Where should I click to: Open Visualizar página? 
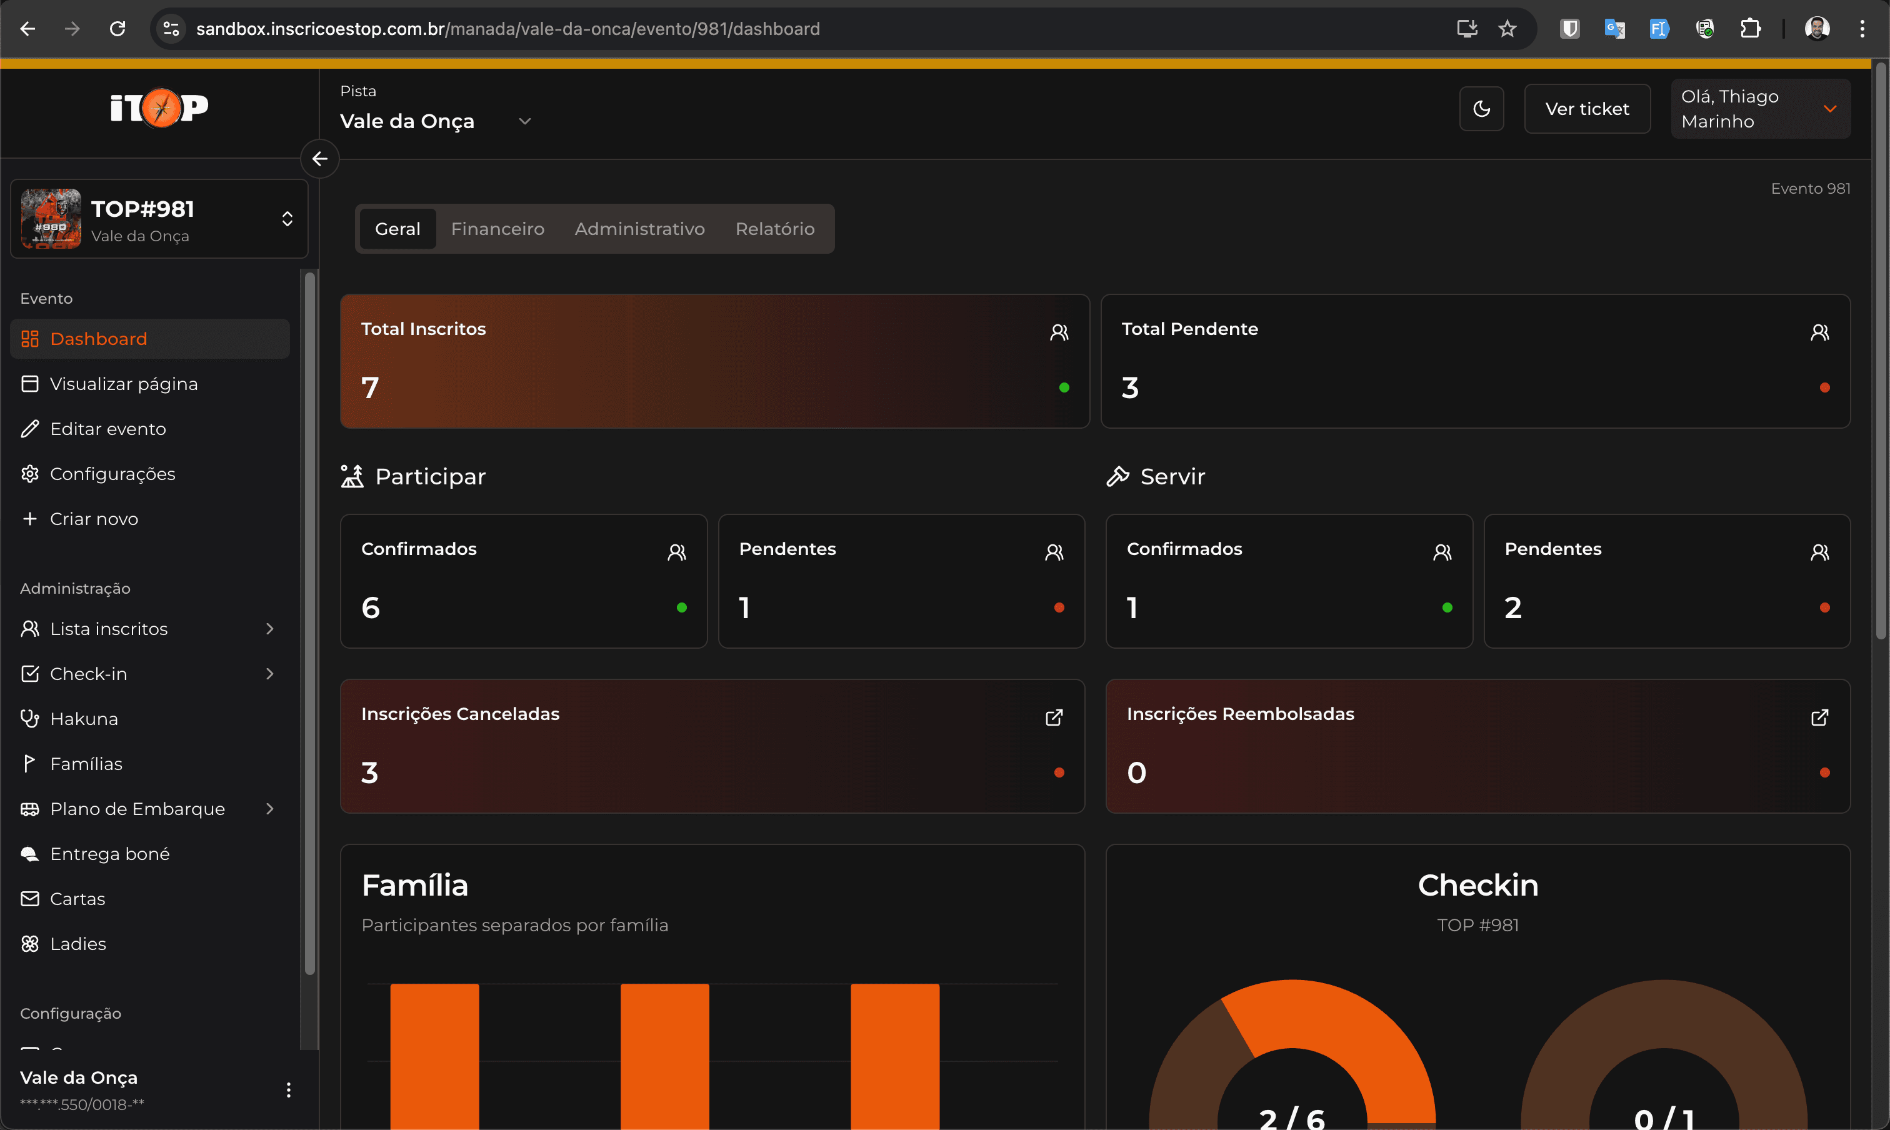pyautogui.click(x=150, y=384)
